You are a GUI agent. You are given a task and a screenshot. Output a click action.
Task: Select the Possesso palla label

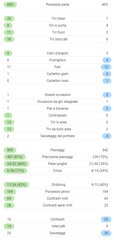click(57, 5)
